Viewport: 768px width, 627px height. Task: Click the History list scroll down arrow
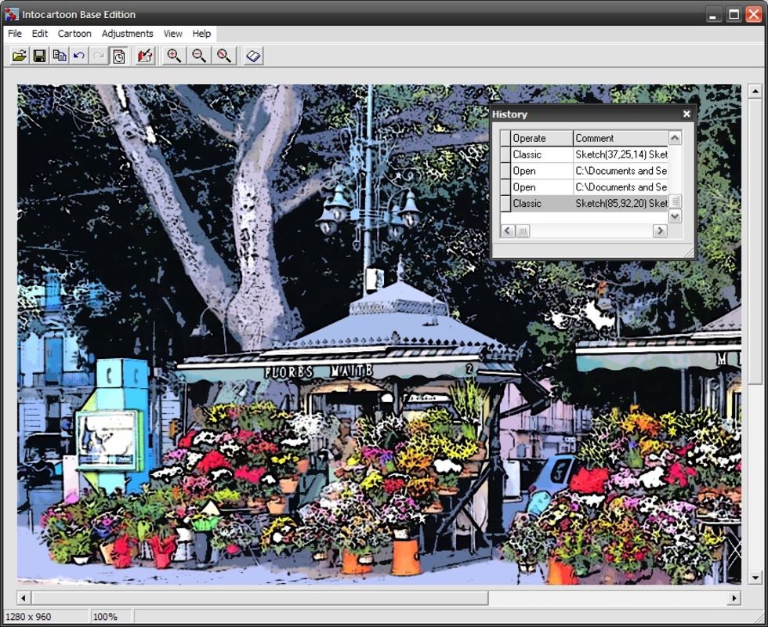pyautogui.click(x=675, y=216)
